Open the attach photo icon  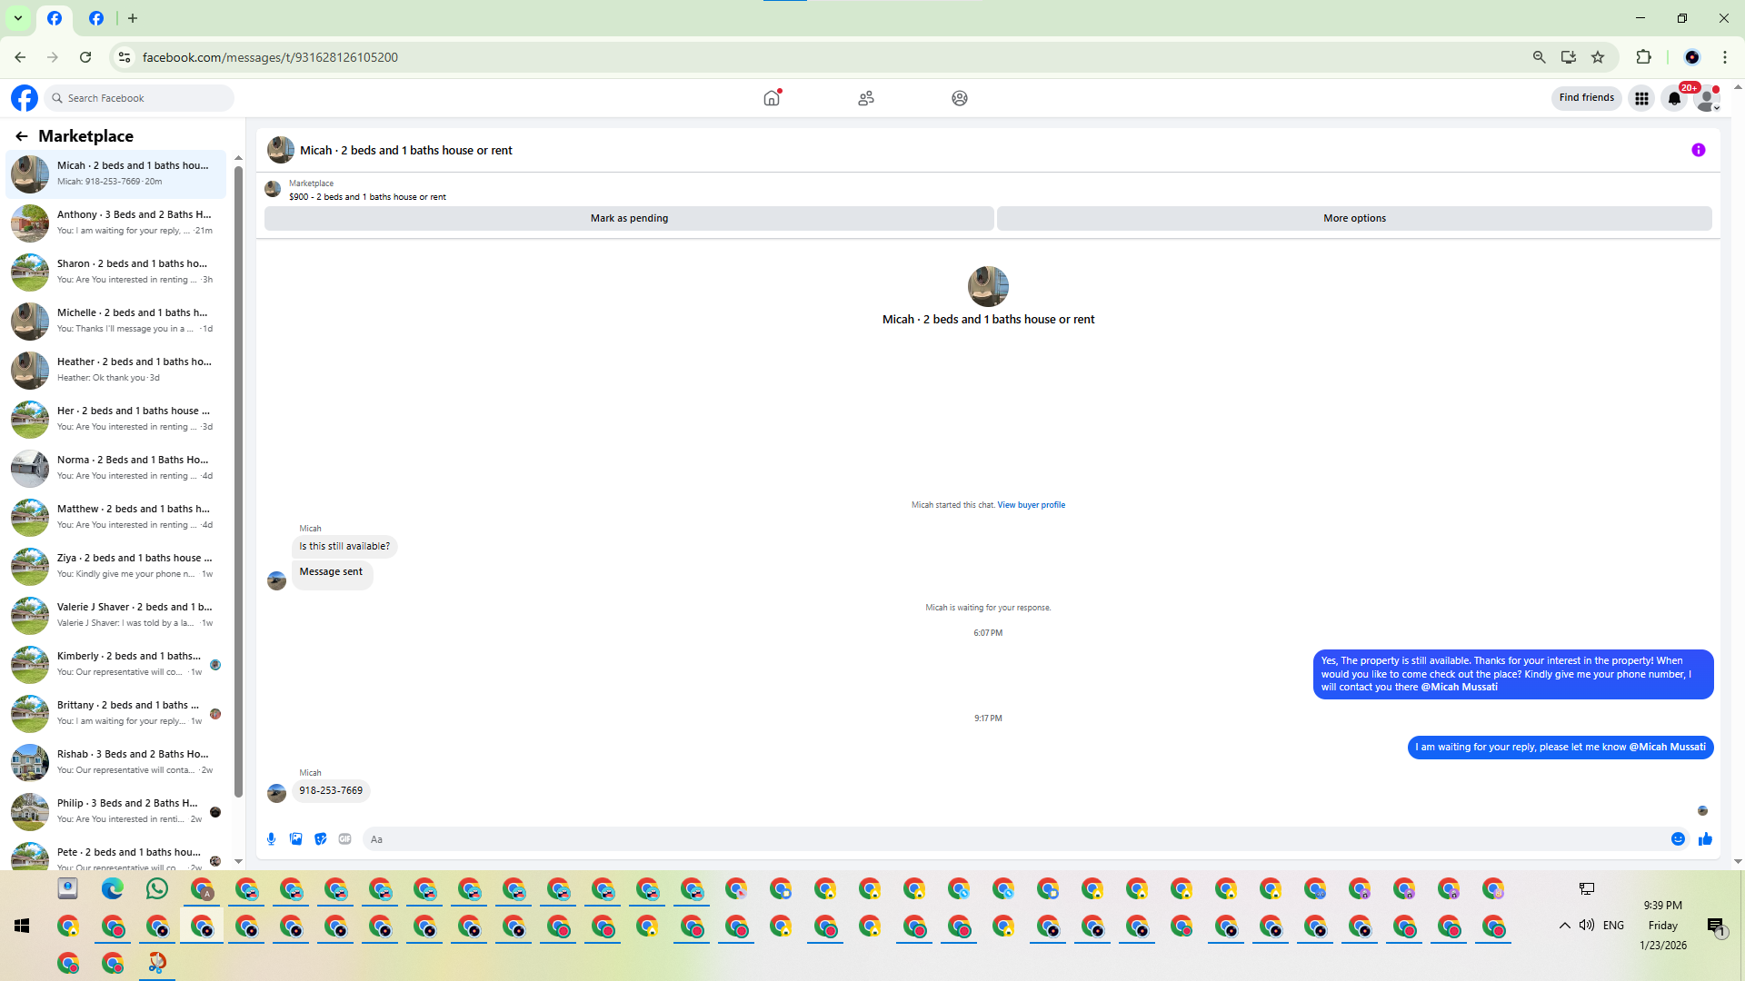pyautogui.click(x=295, y=839)
